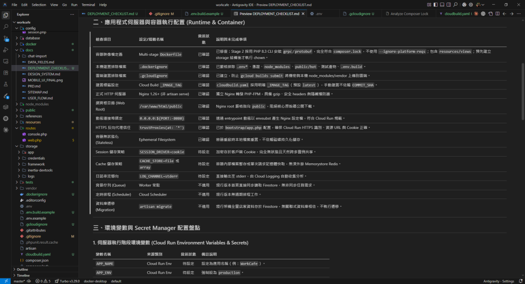Switch to the .env.build.example tab
The image size is (525, 284).
[206, 14]
